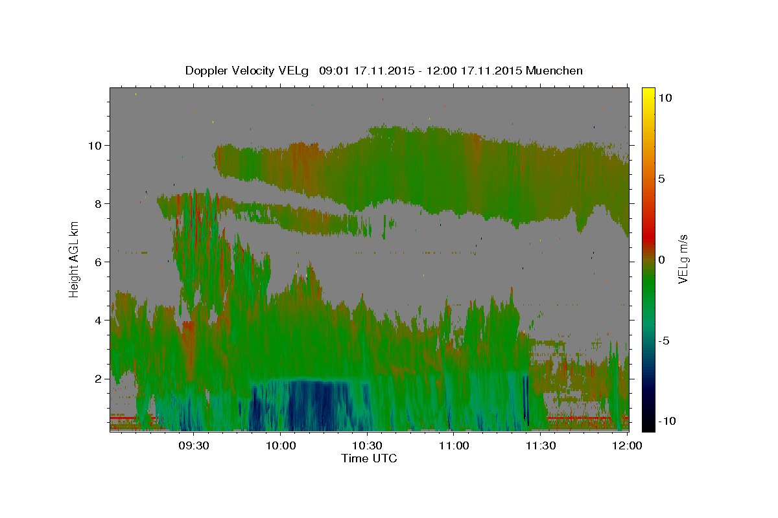This screenshot has width=778, height=518.
Task: Click the 'Time UTC' axis label
Action: click(x=369, y=459)
